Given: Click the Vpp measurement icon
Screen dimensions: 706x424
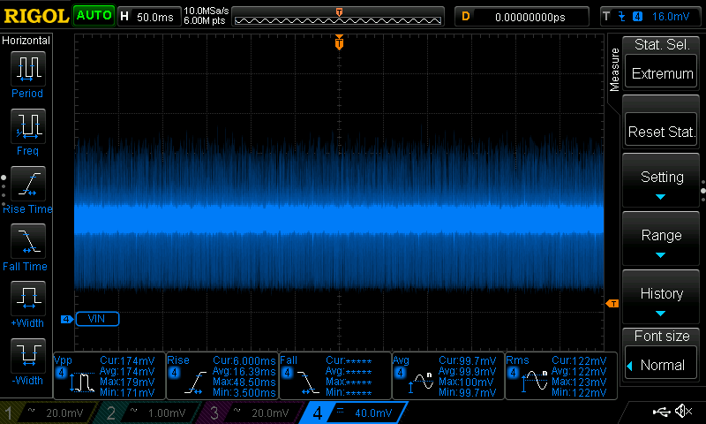Looking at the screenshot, I should (x=81, y=382).
